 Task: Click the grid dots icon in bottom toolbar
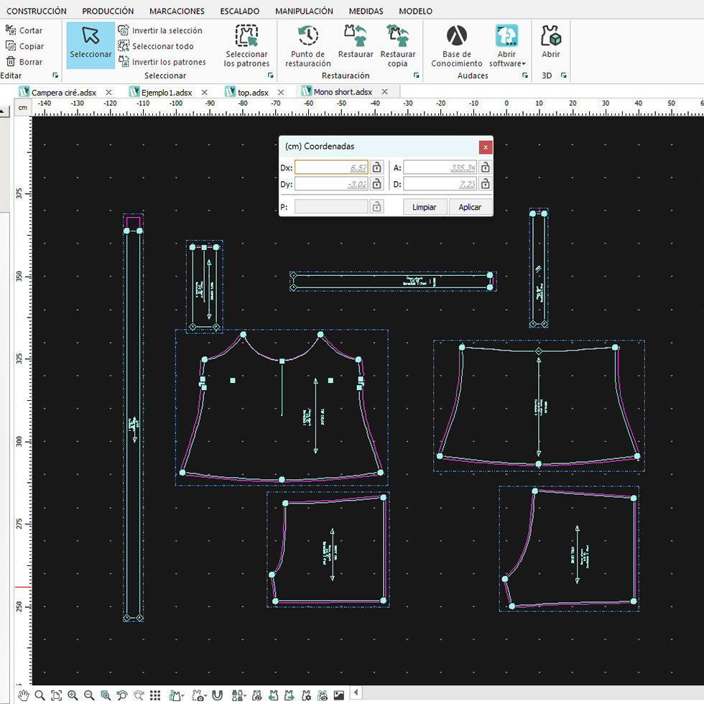coord(155,695)
